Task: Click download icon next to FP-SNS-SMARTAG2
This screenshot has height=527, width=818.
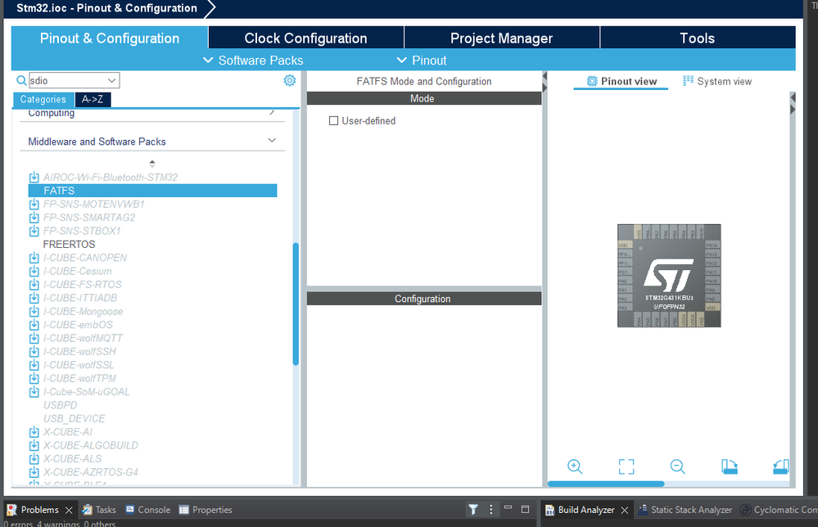Action: pyautogui.click(x=34, y=218)
